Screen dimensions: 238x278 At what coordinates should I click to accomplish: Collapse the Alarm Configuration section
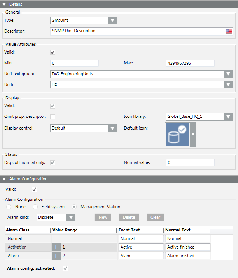[x=4, y=179]
